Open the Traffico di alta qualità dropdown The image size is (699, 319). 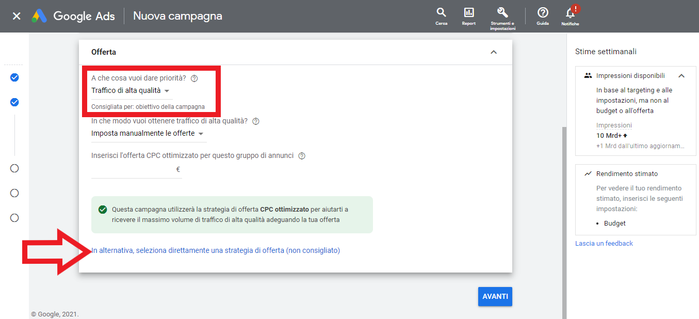coord(131,91)
